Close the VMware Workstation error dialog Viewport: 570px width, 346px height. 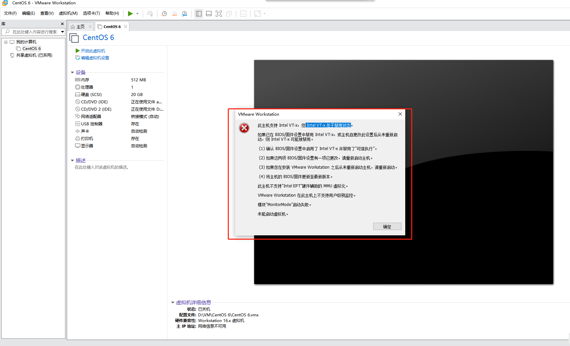point(400,114)
